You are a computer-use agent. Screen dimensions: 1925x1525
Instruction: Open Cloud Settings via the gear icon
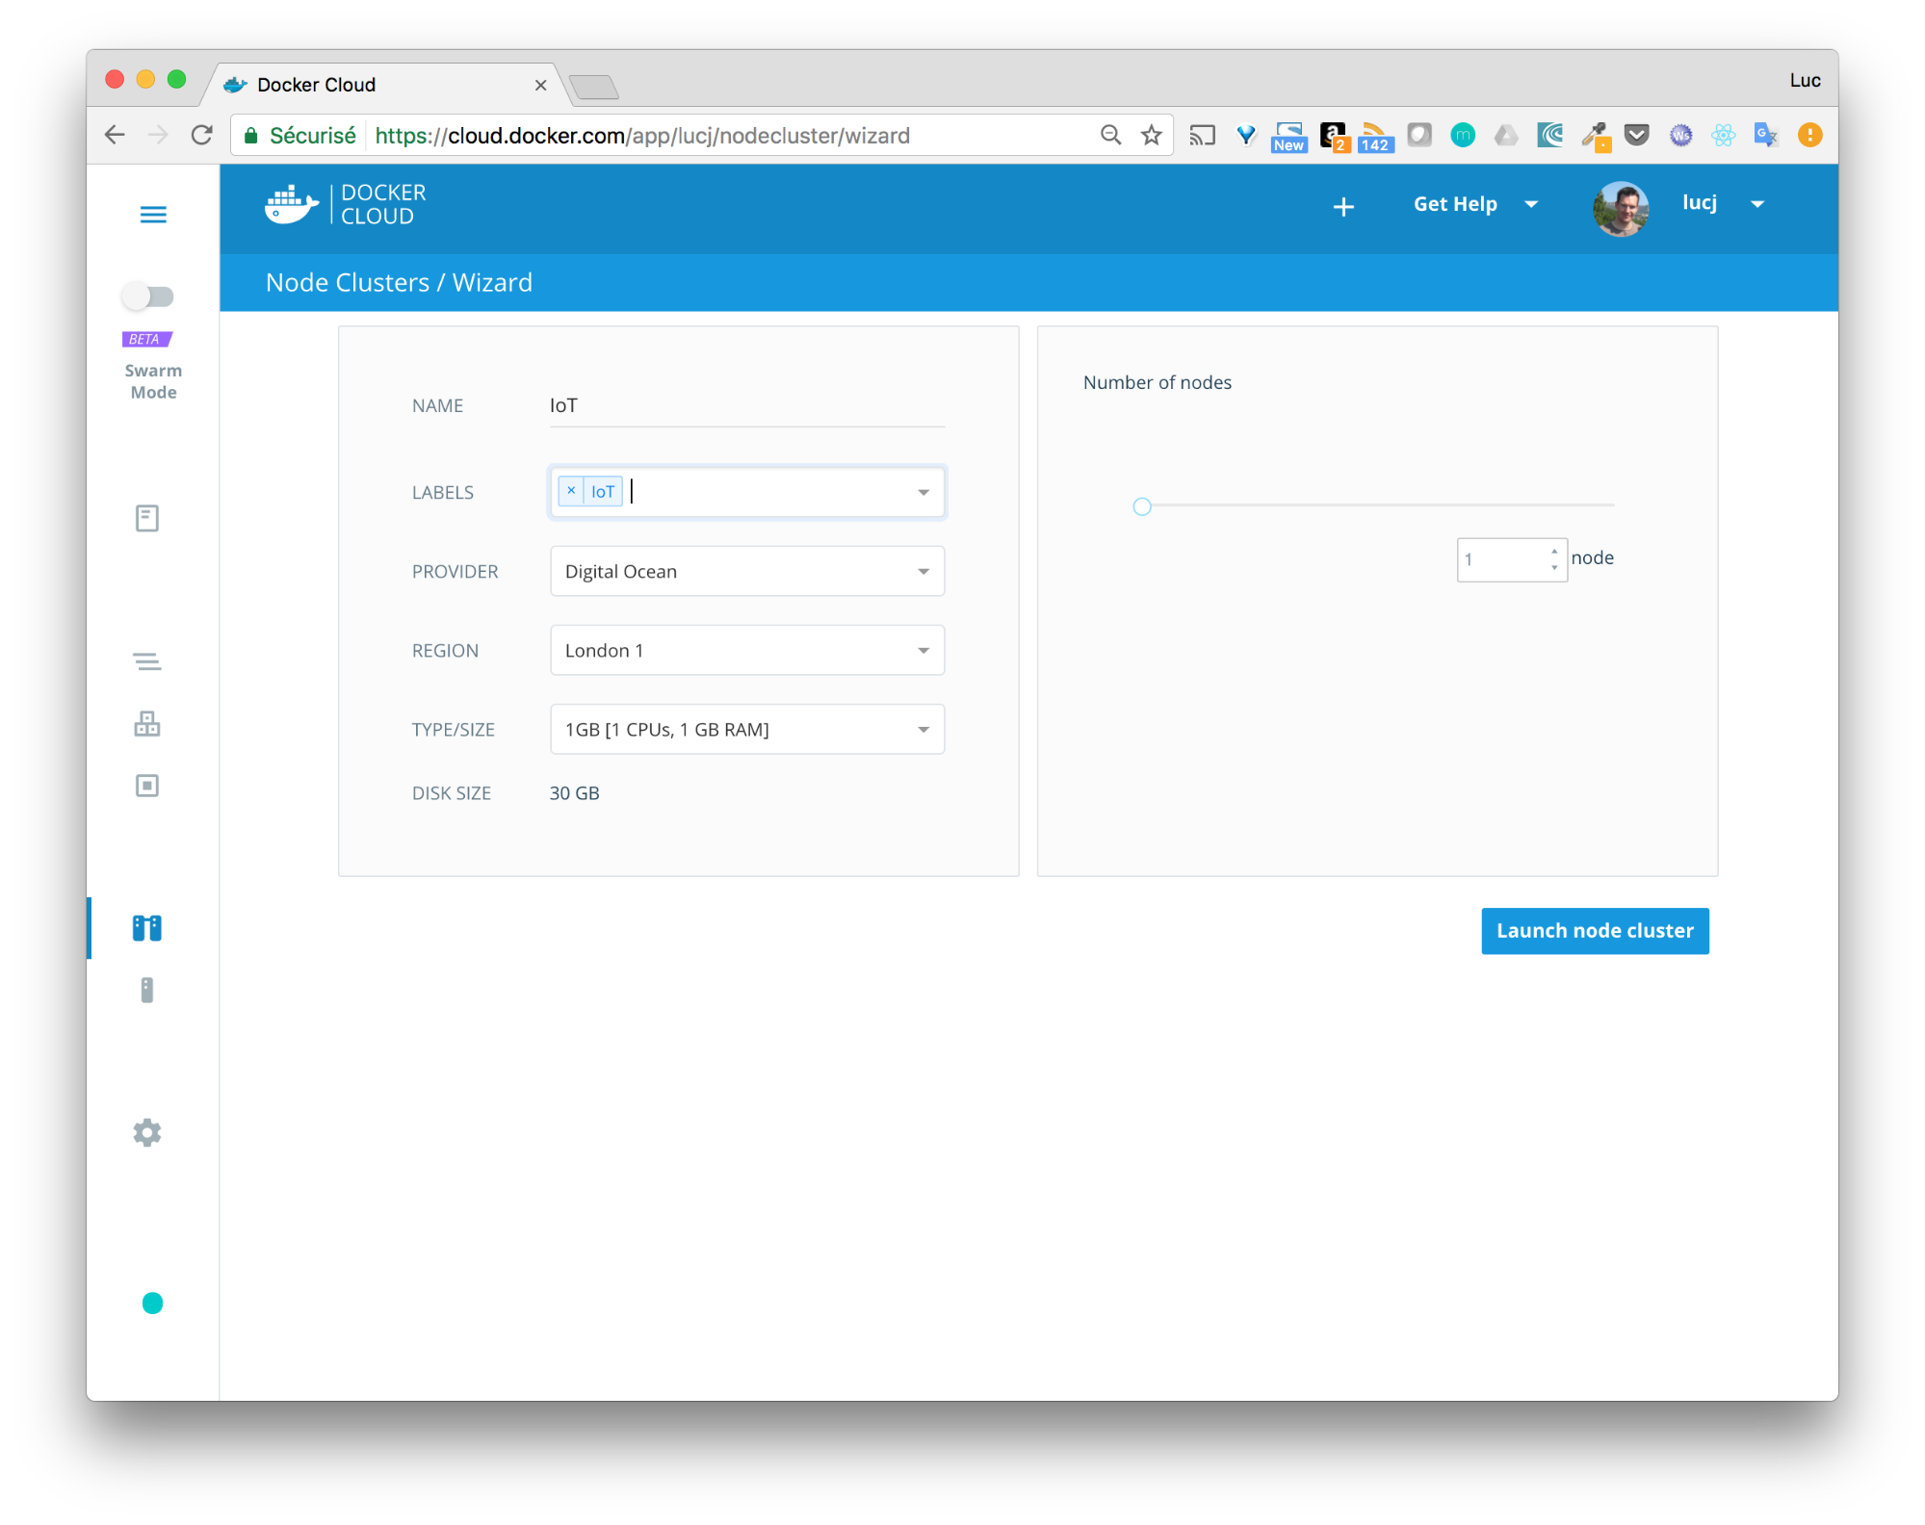click(x=146, y=1132)
